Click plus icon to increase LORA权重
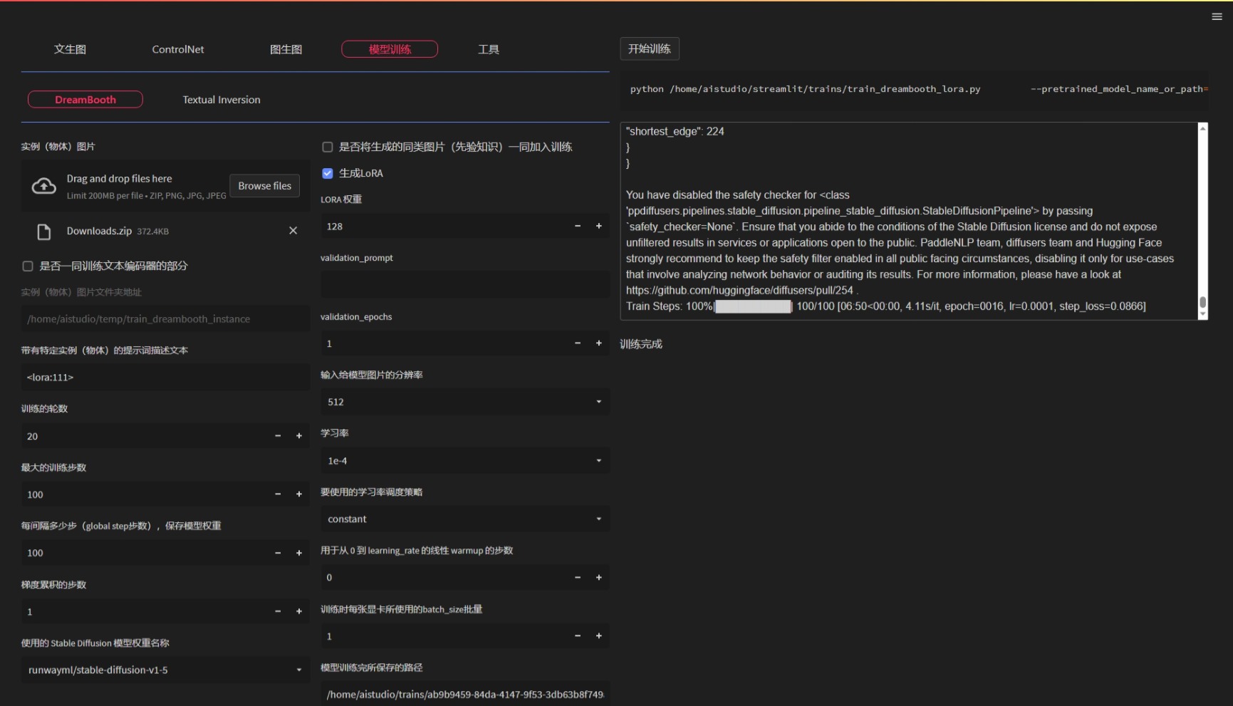 (598, 226)
